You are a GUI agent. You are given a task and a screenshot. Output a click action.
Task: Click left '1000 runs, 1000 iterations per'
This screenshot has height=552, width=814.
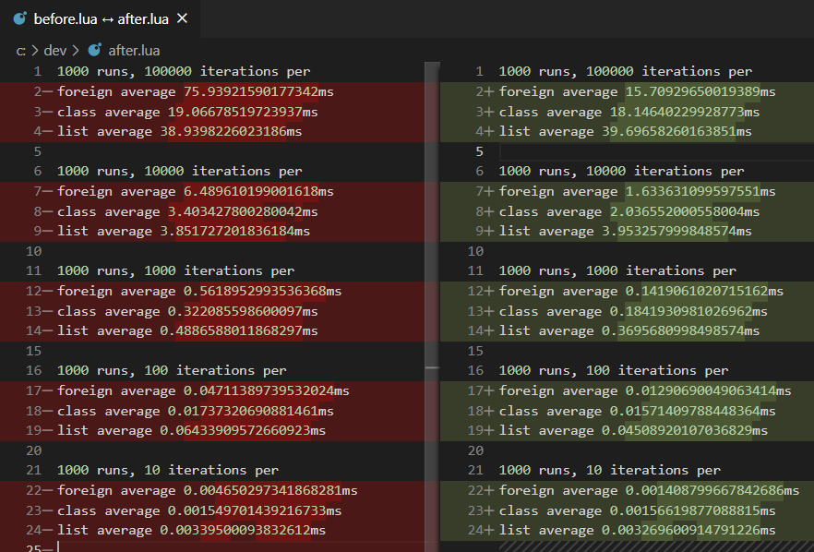click(175, 271)
